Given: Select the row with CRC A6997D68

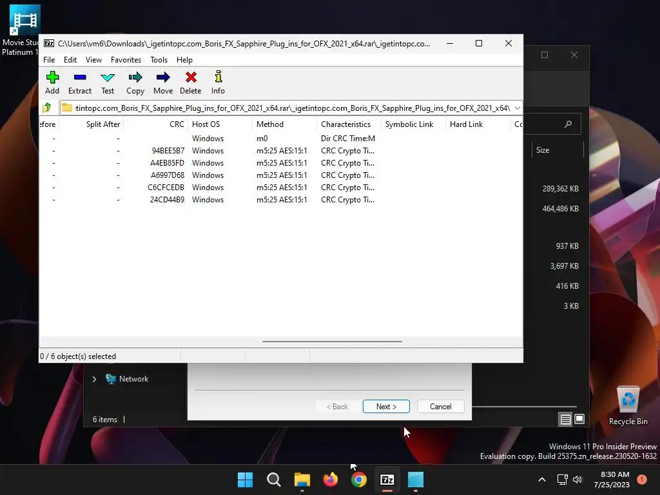Looking at the screenshot, I should click(281, 175).
